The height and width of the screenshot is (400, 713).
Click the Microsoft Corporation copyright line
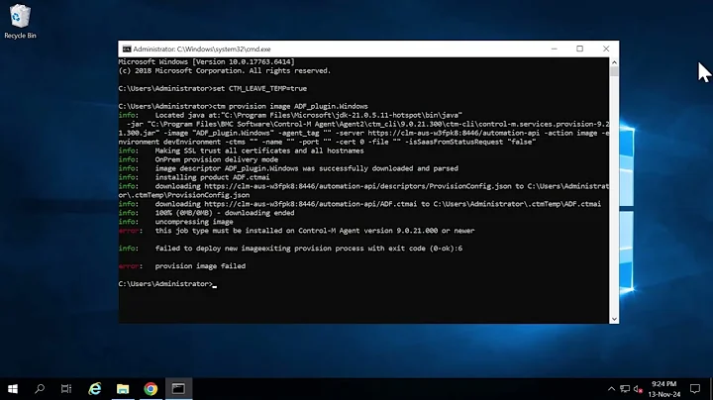225,71
